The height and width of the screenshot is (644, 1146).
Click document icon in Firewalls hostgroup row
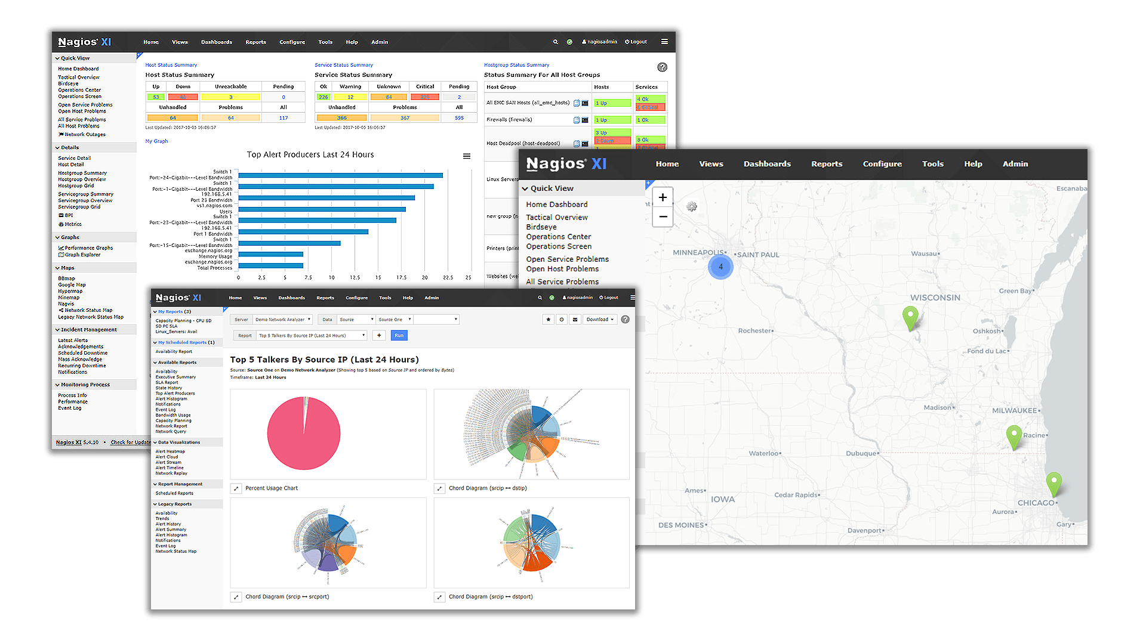[577, 120]
